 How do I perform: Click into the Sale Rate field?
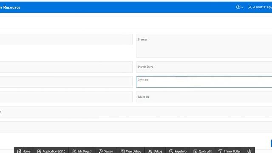204,82
